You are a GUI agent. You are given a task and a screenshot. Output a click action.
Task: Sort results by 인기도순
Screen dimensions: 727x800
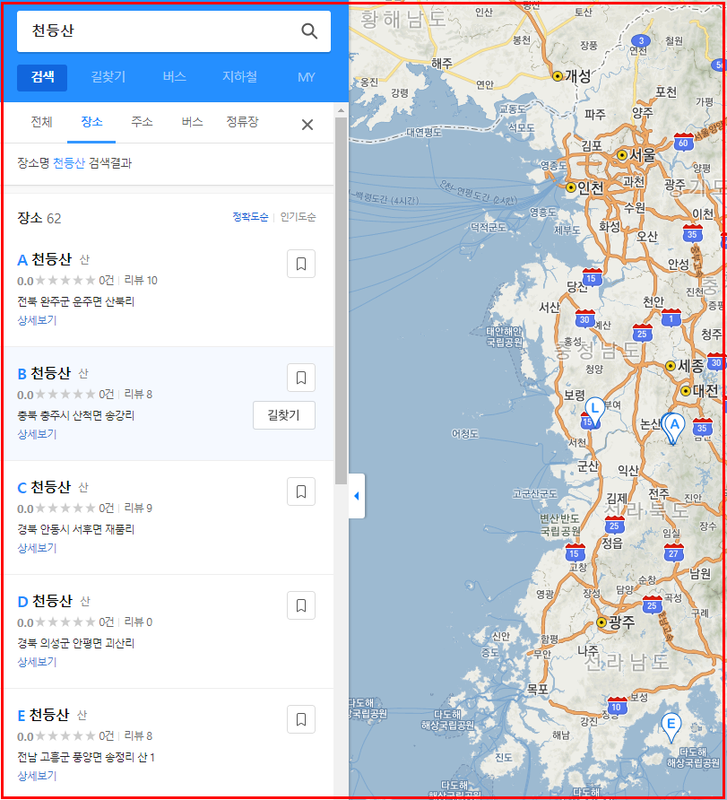coord(298,217)
